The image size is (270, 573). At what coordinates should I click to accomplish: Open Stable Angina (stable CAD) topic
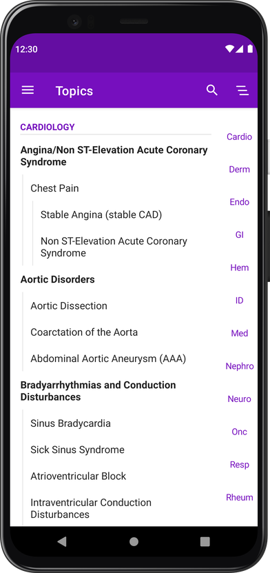pos(101,214)
